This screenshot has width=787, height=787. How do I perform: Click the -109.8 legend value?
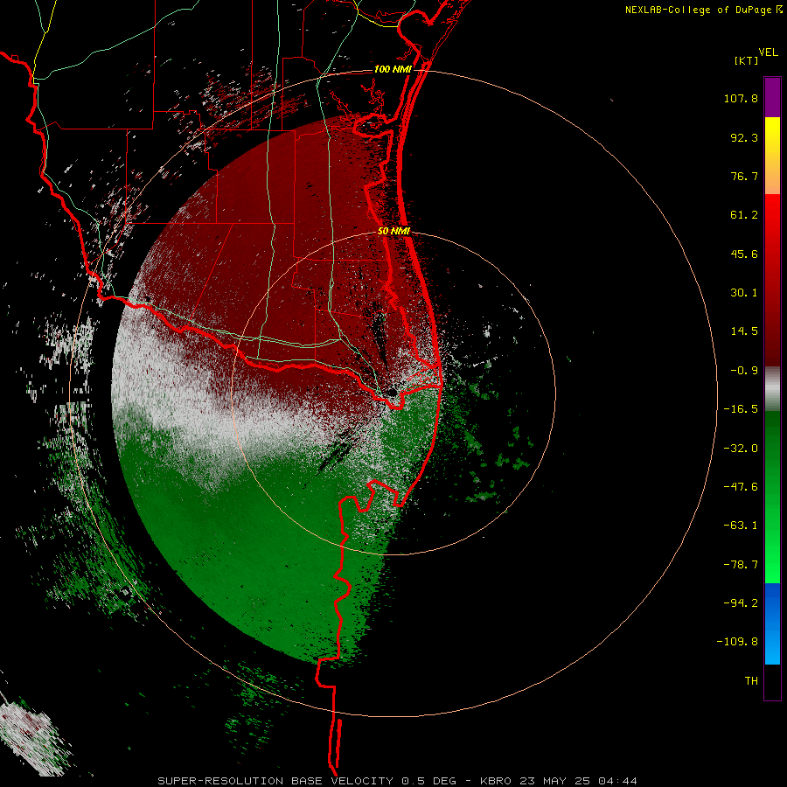(x=738, y=642)
